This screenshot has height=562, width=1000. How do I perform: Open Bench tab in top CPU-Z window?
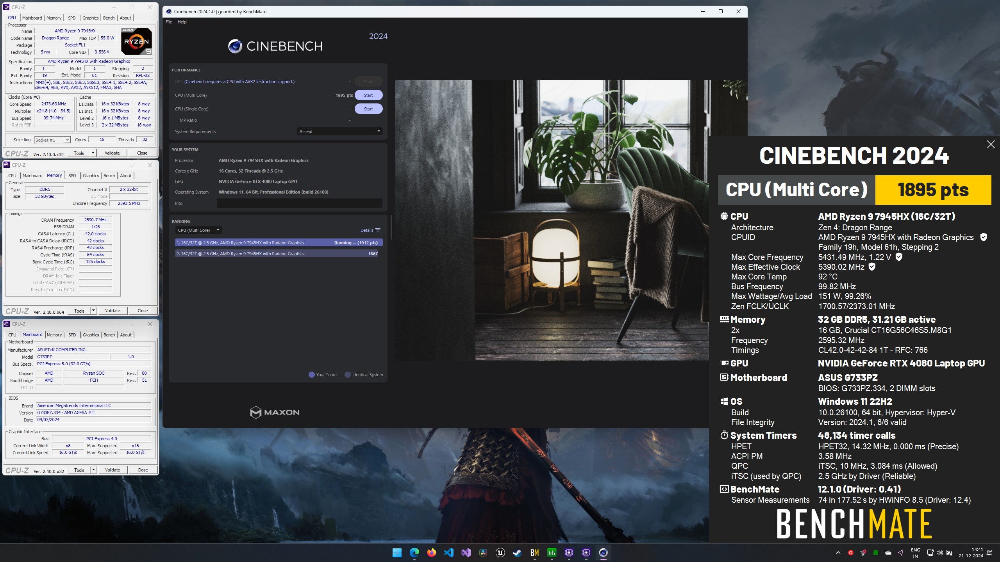point(109,18)
